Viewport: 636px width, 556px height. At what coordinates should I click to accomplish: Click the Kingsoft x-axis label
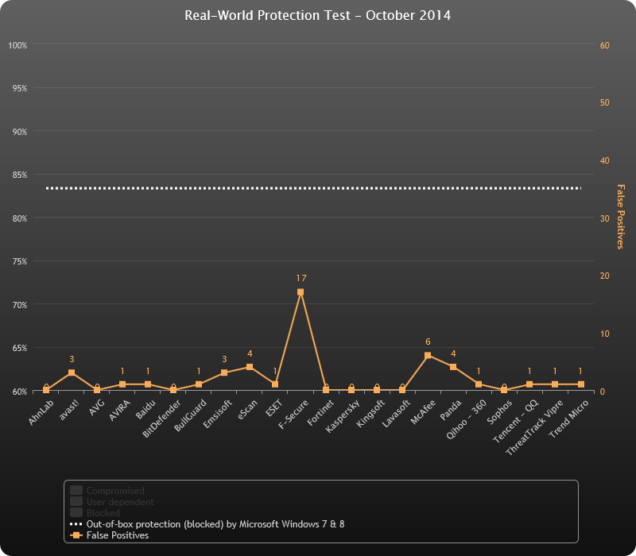370,413
